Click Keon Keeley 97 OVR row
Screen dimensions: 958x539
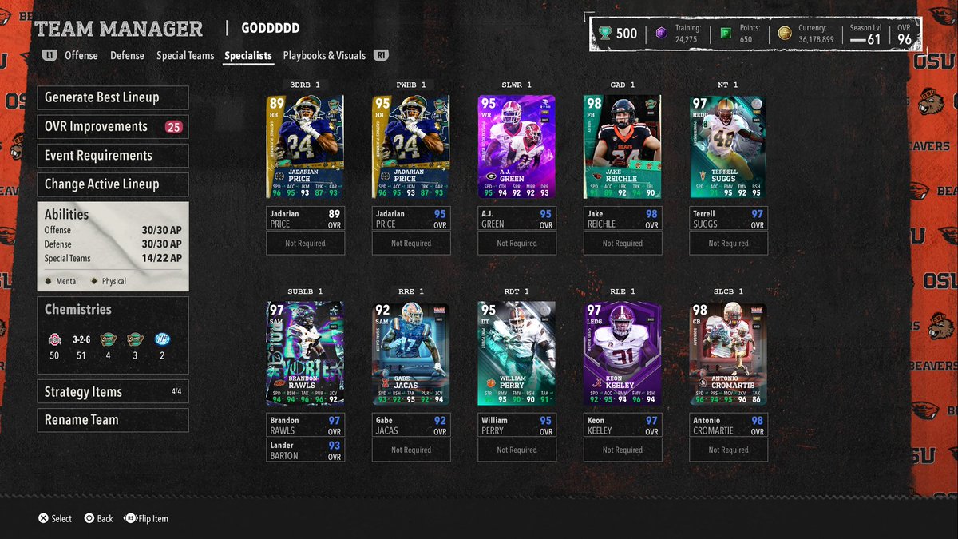(623, 425)
